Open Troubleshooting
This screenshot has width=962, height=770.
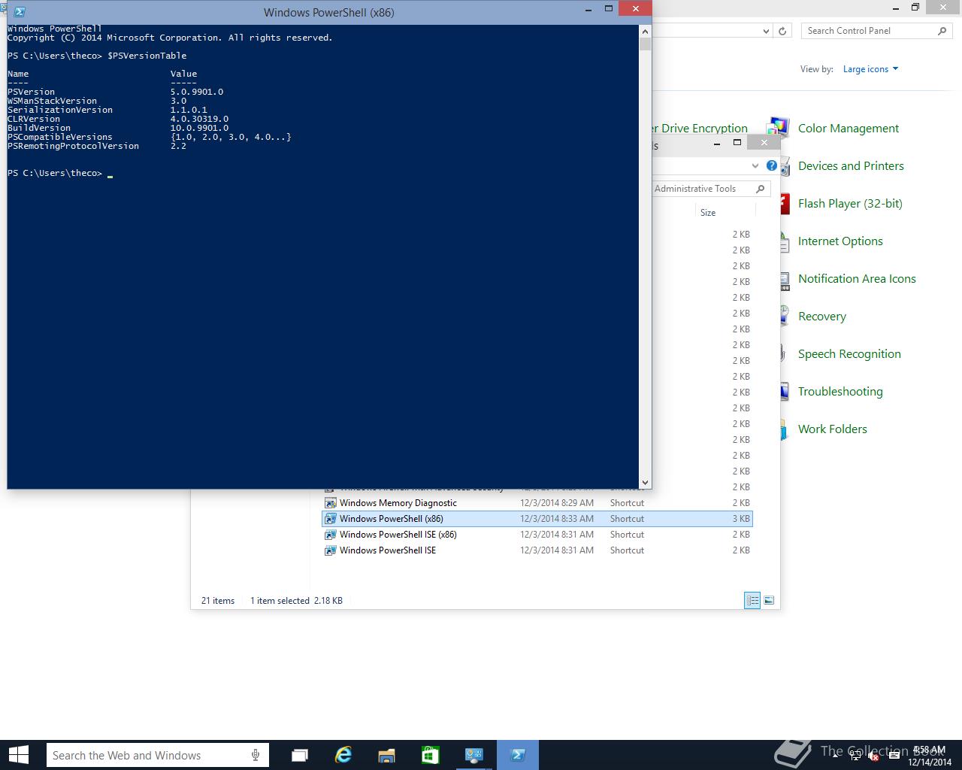tap(840, 392)
